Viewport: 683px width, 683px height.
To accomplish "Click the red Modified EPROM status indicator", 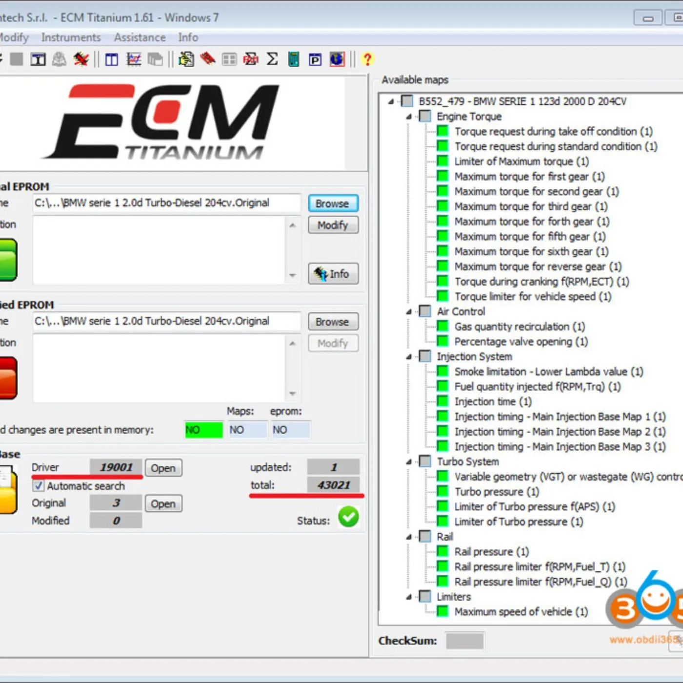I will pos(8,378).
